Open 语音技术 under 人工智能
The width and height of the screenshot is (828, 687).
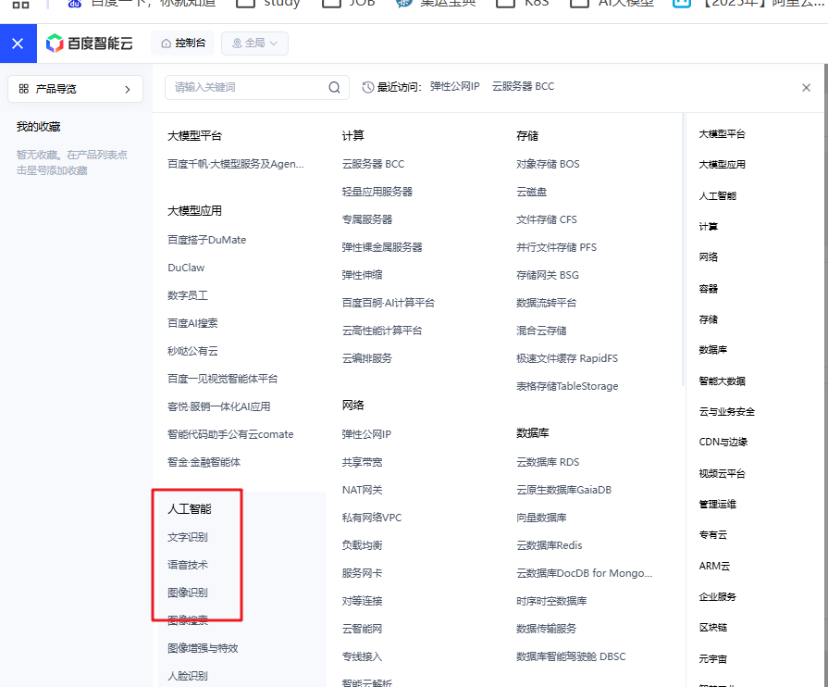point(188,565)
